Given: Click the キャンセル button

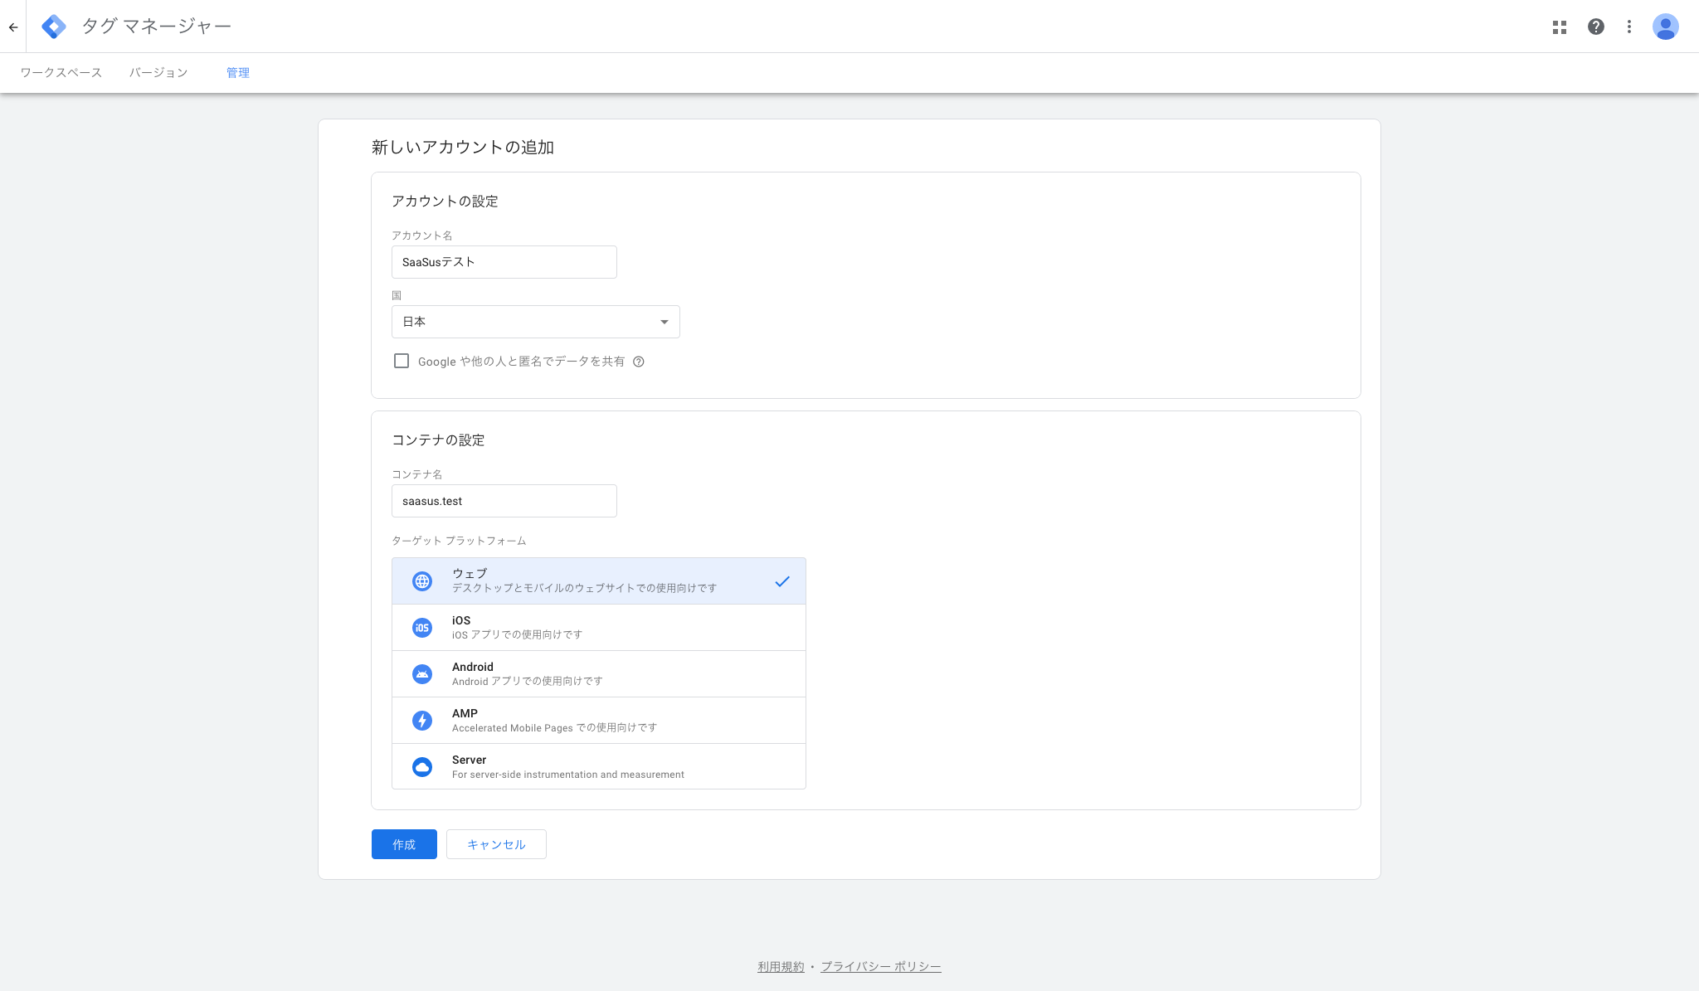Looking at the screenshot, I should [x=496, y=844].
